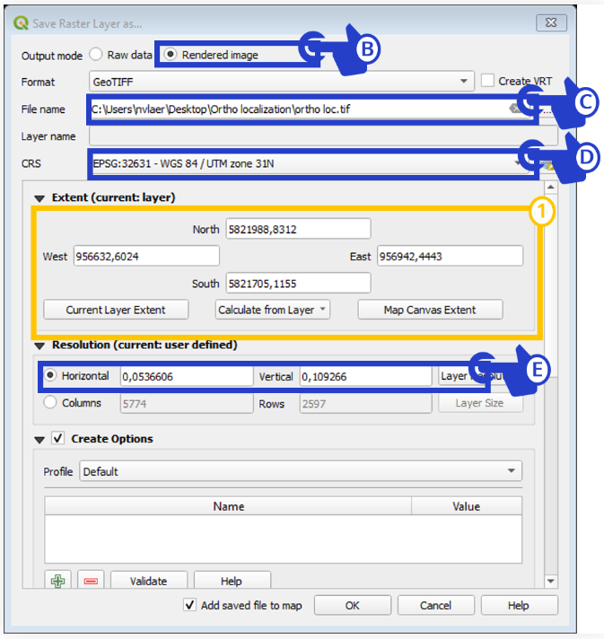604x639 pixels.
Task: Uncheck Add saved file to map
Action: click(x=189, y=605)
